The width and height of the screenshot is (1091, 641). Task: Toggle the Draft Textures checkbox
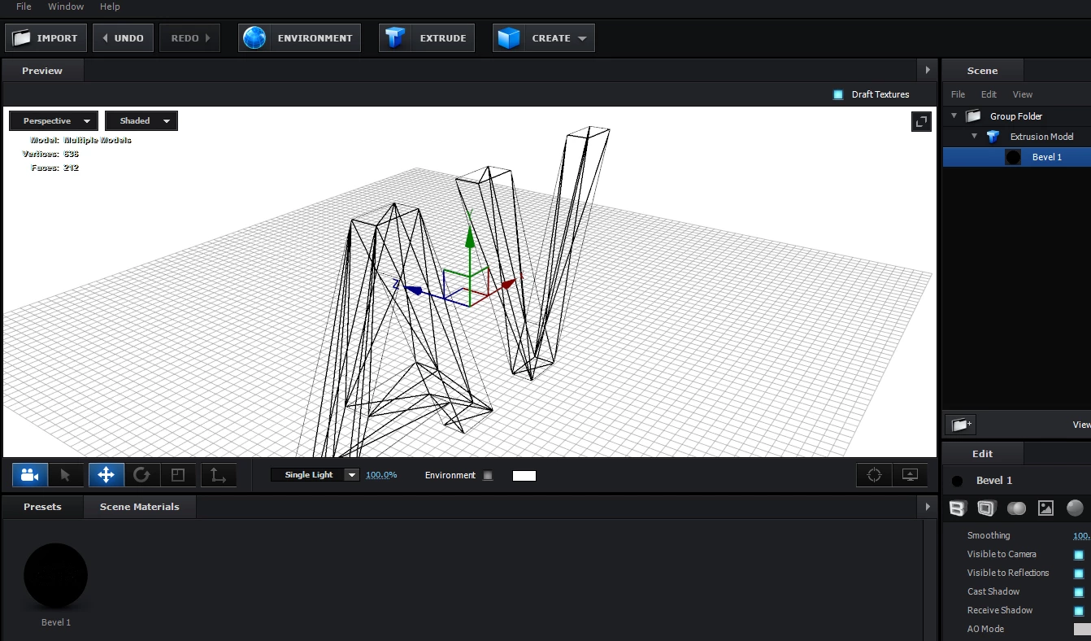[x=838, y=94]
